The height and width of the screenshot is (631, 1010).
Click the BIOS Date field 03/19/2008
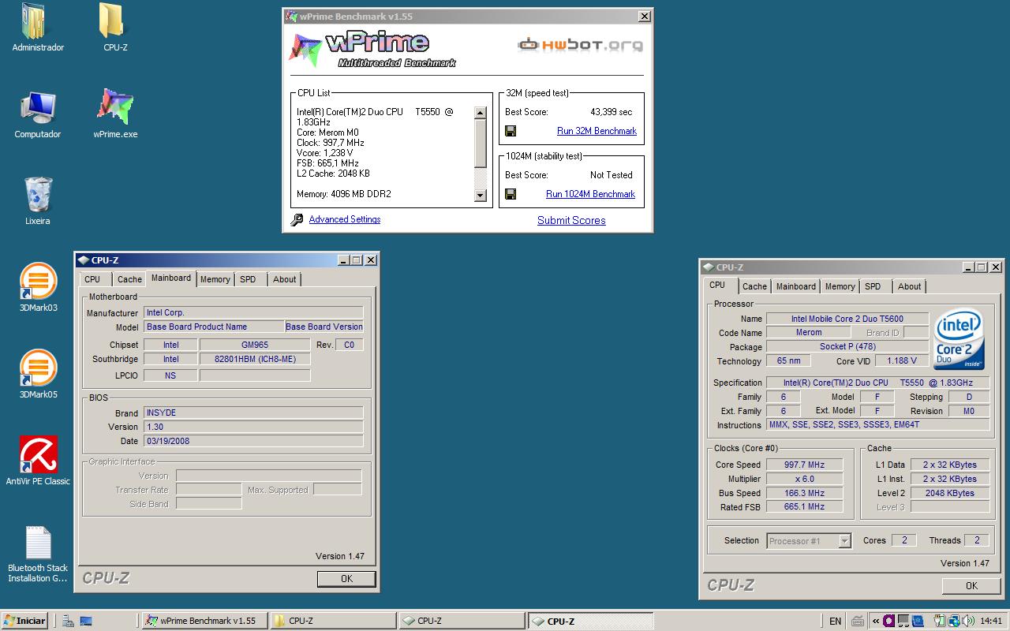click(253, 441)
